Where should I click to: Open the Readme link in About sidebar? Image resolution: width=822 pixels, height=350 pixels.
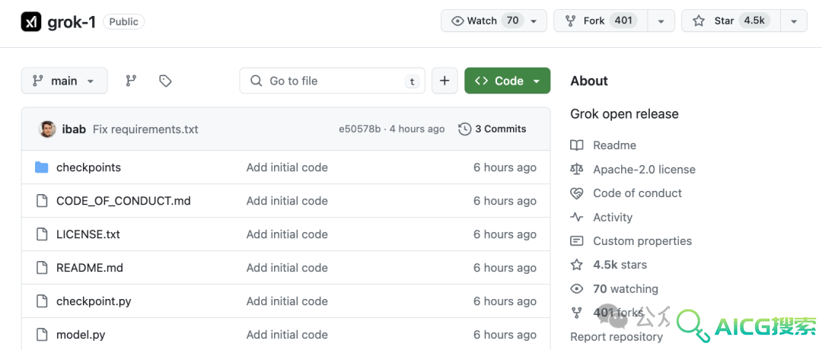[x=614, y=145]
